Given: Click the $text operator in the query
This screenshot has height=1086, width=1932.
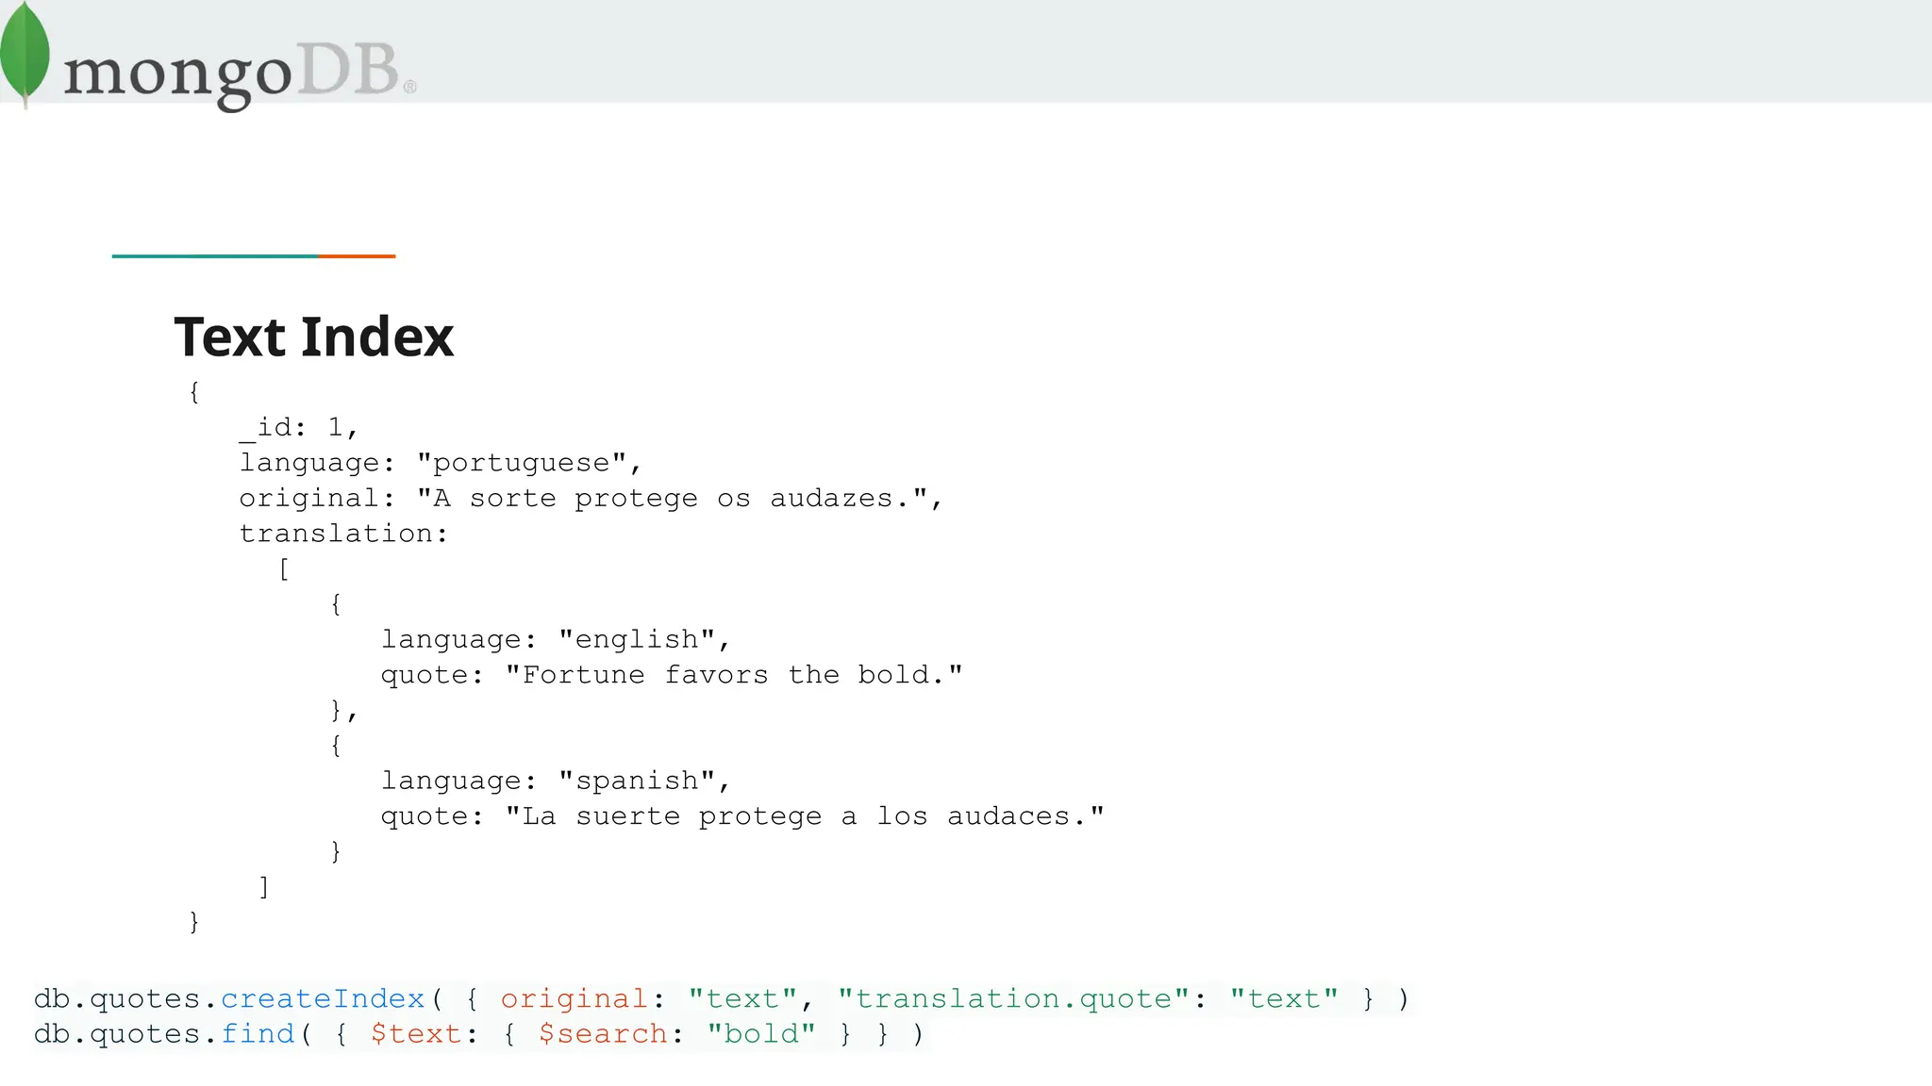Looking at the screenshot, I should pyautogui.click(x=416, y=1034).
